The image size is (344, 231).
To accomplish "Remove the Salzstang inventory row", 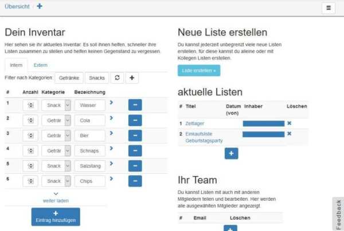I will tap(135, 166).
